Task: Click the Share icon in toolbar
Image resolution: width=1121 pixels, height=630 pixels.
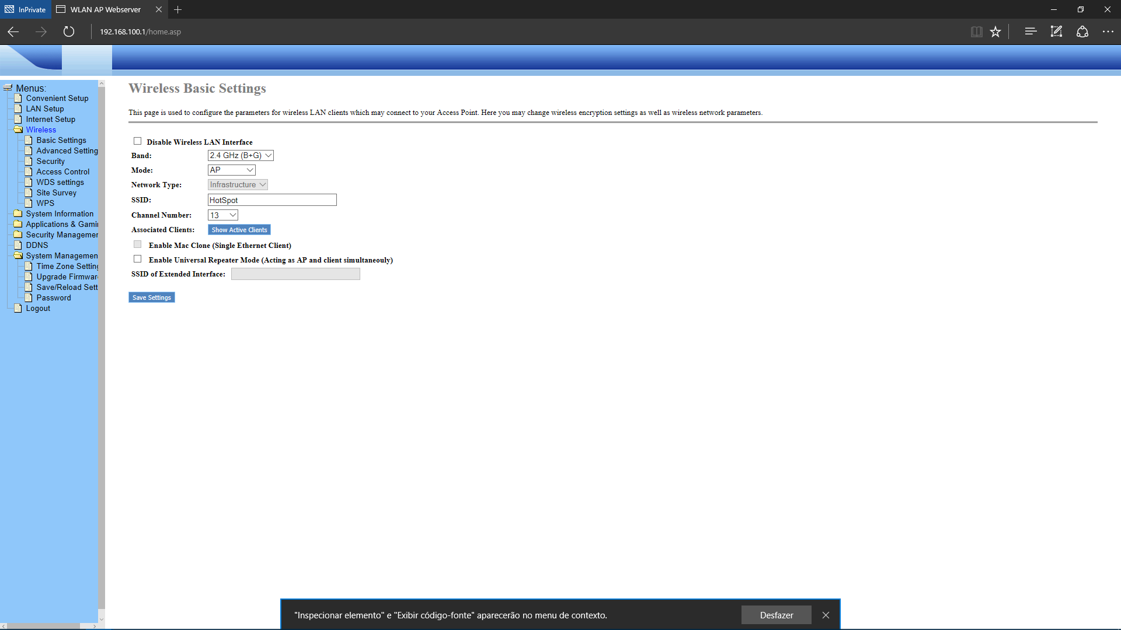Action: (1082, 32)
